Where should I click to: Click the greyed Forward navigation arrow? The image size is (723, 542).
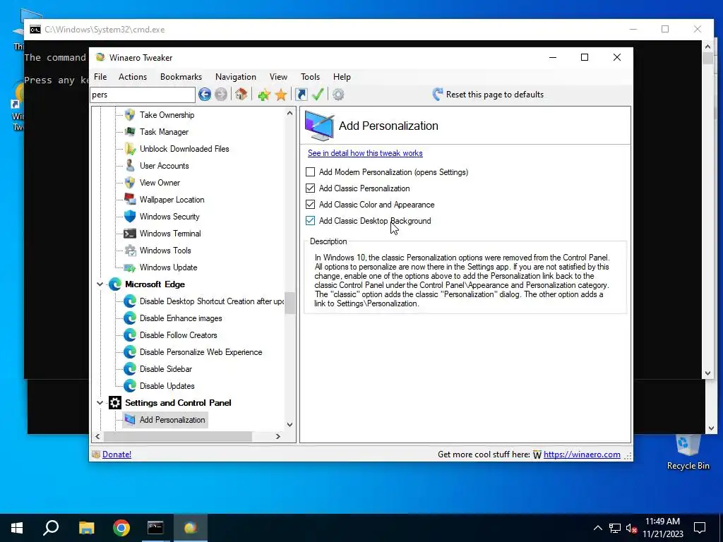(x=221, y=95)
